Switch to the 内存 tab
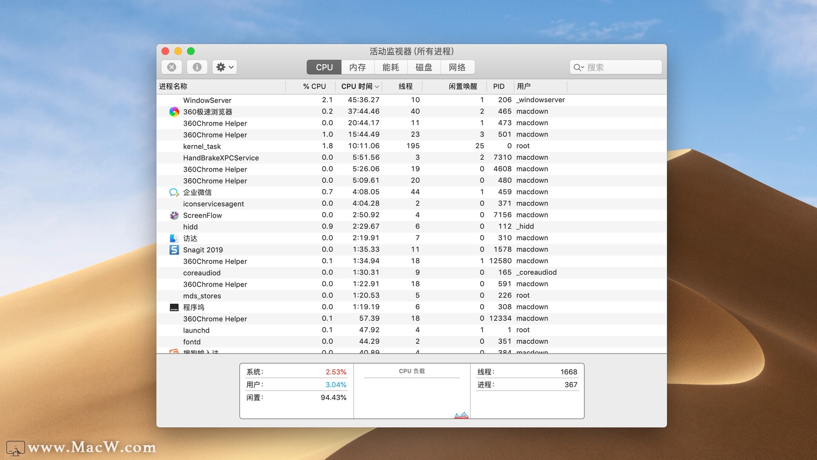This screenshot has height=460, width=817. point(357,67)
